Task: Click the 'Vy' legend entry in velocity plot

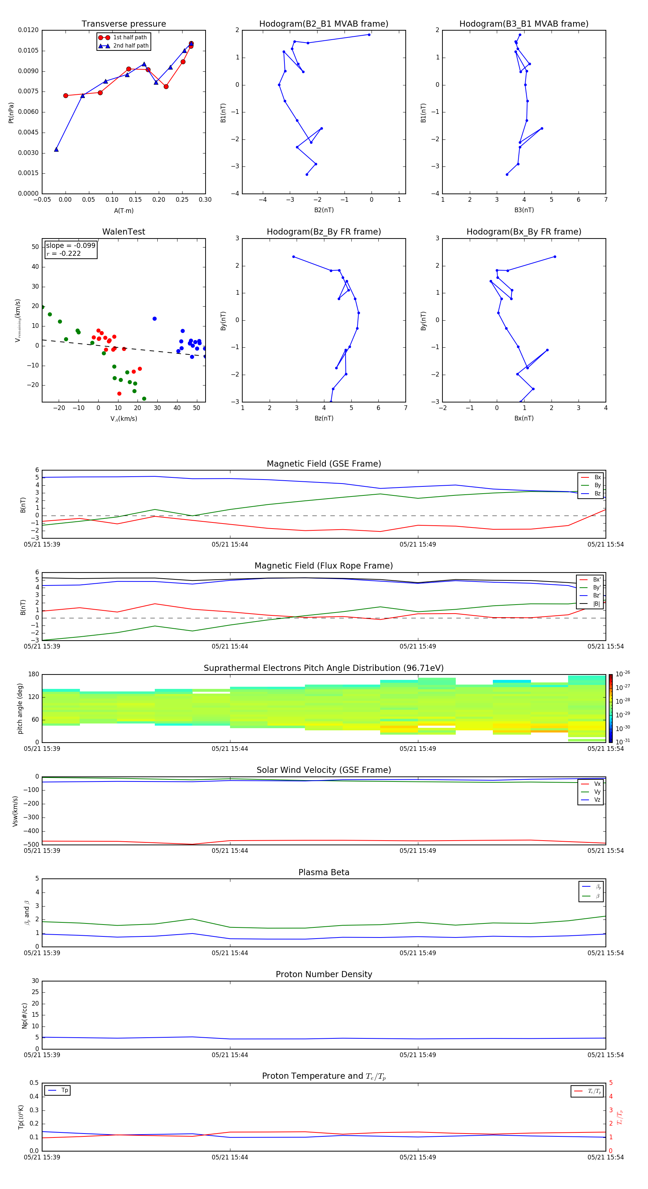Action: coord(591,792)
